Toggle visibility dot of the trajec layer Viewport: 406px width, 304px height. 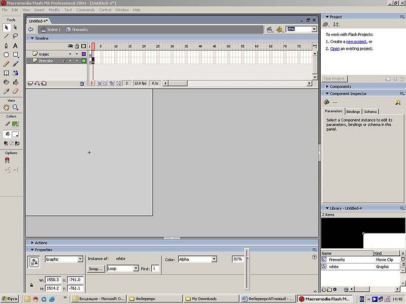click(x=70, y=54)
